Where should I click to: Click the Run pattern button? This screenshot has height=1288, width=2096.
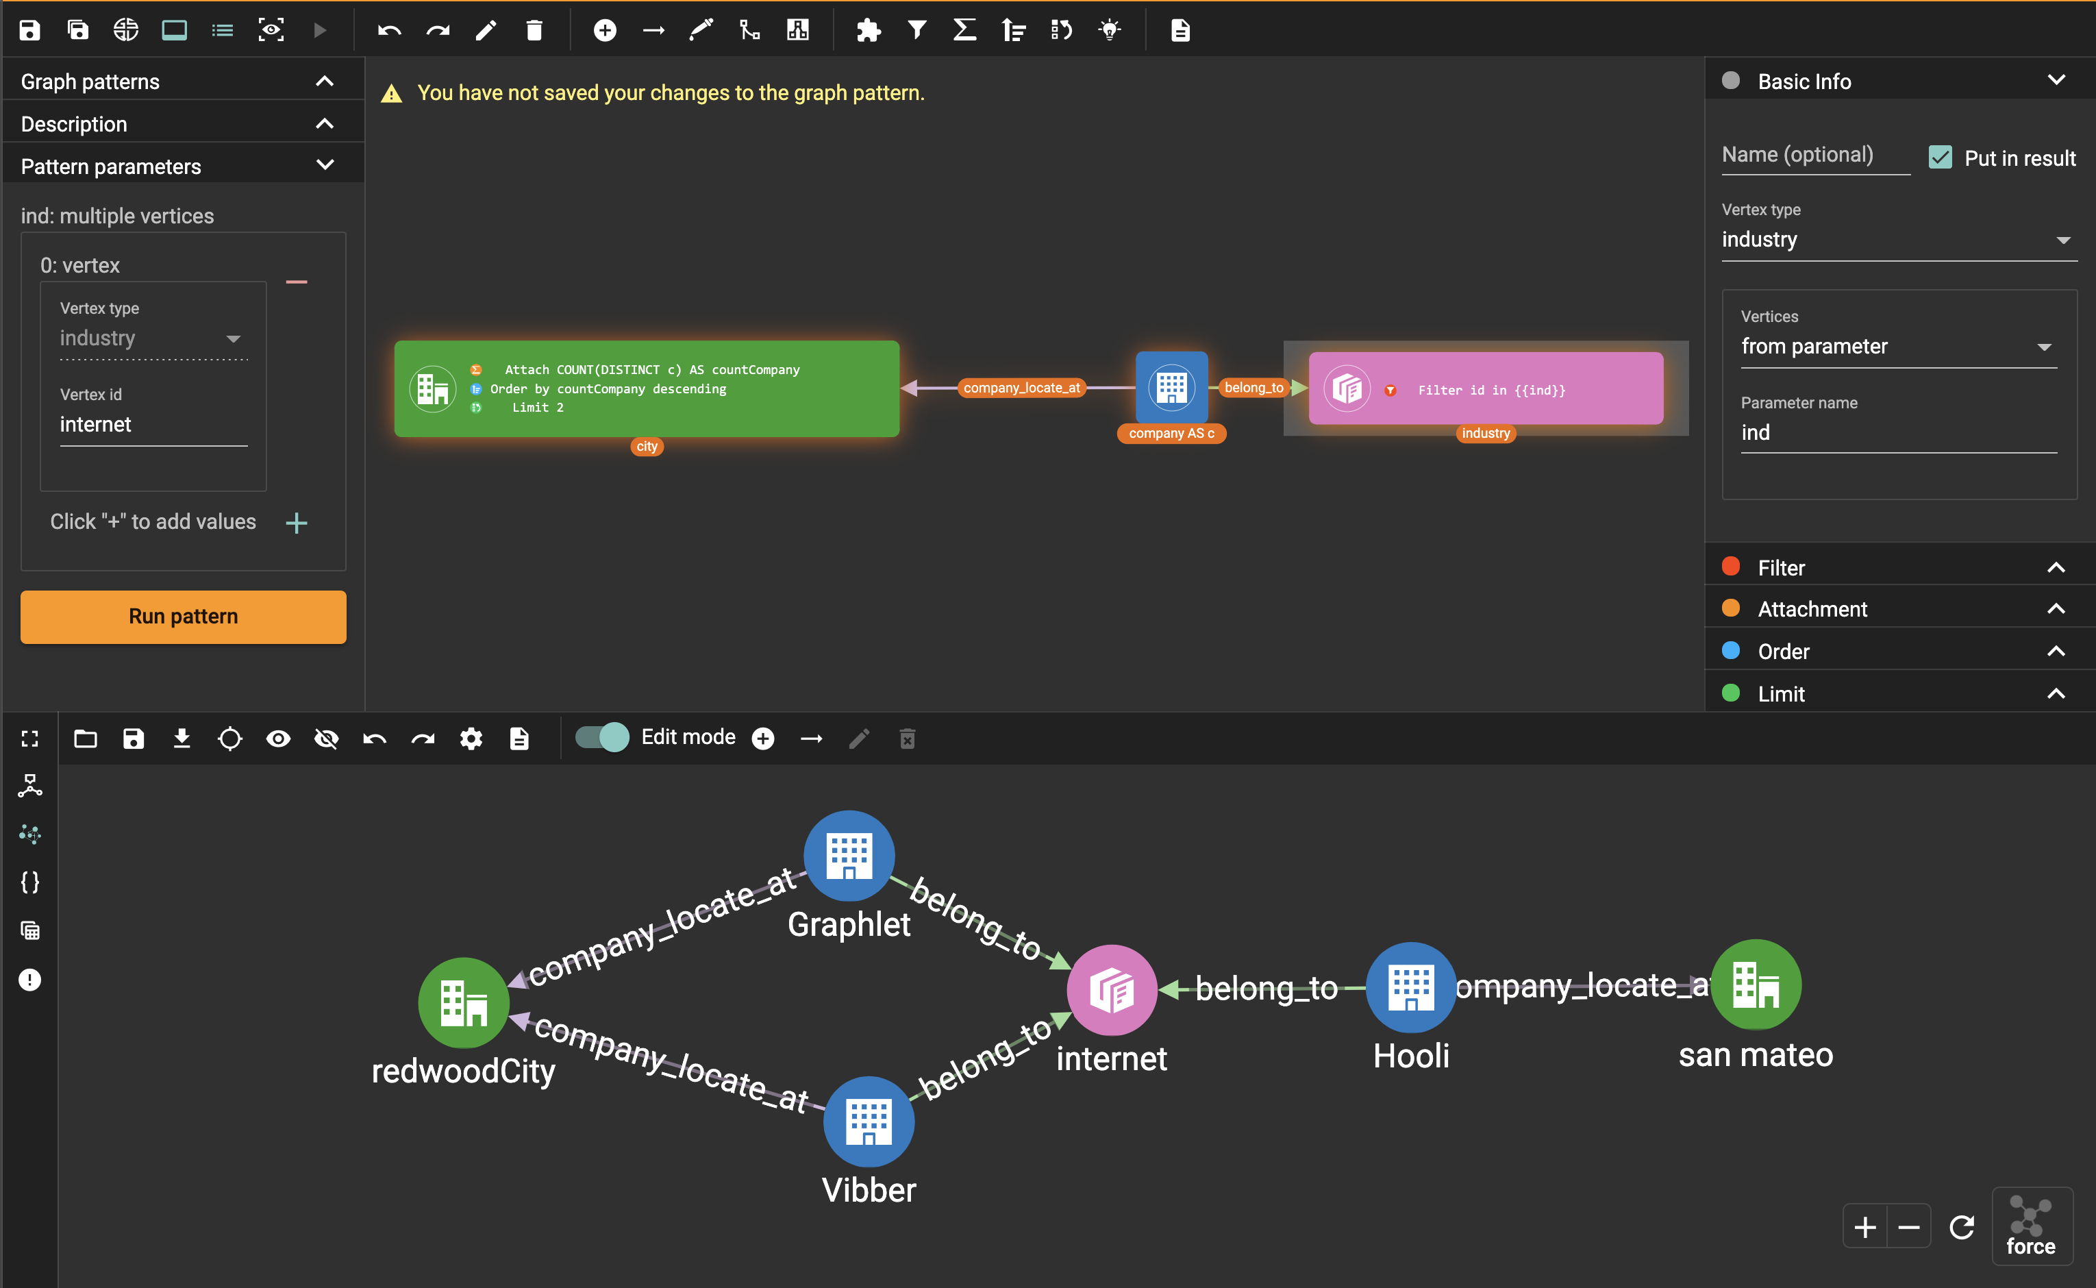coord(183,617)
